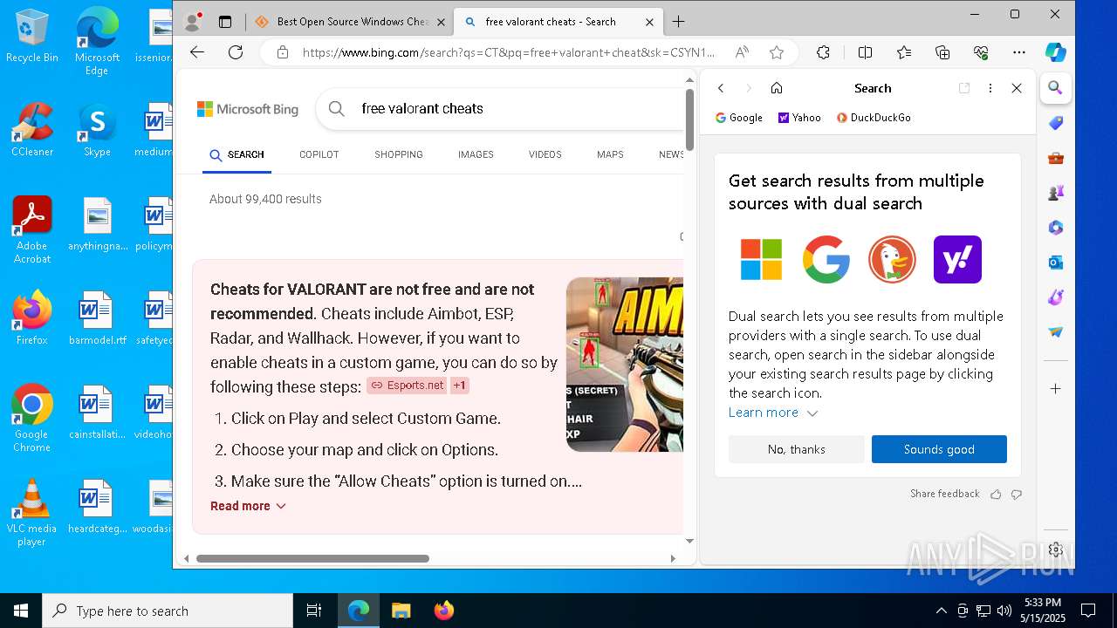The width and height of the screenshot is (1117, 628).
Task: Click the browser address bar URL
Action: [x=508, y=52]
